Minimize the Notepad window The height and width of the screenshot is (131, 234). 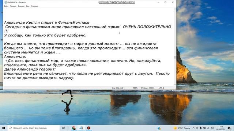point(158,3)
